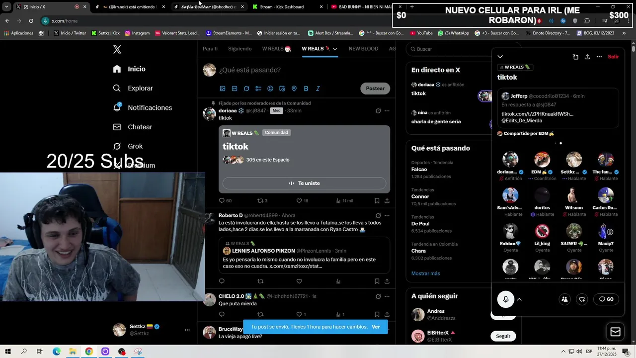The width and height of the screenshot is (636, 358).
Task: Click Ver in the post sent notification
Action: (x=376, y=327)
